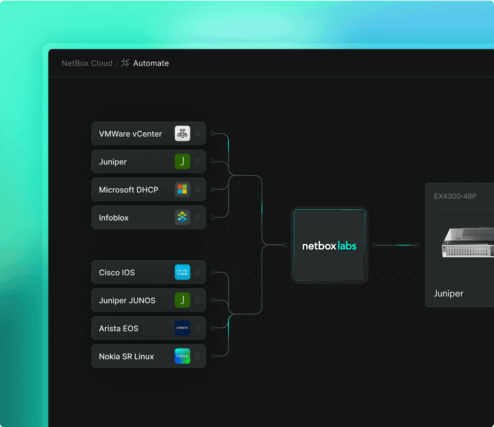Click the Cisco IOS logo icon
This screenshot has width=494, height=427.
click(x=182, y=272)
